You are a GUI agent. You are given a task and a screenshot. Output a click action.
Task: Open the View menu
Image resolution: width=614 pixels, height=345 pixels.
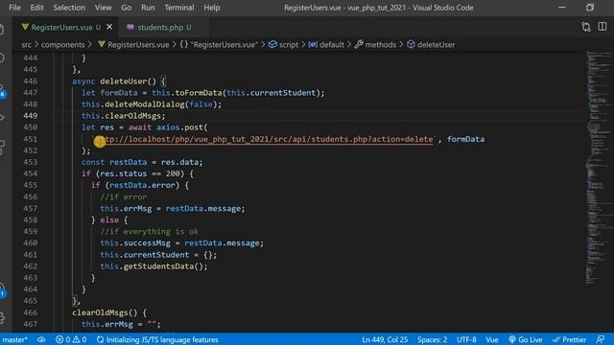(103, 8)
